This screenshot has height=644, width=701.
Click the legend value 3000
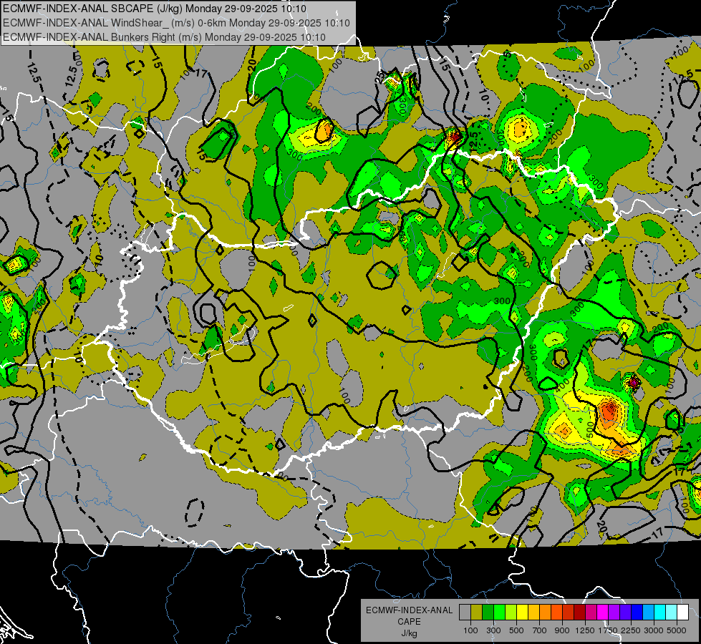click(654, 630)
